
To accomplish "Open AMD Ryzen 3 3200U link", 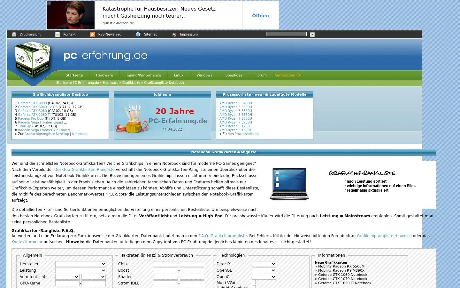I will click(236, 103).
